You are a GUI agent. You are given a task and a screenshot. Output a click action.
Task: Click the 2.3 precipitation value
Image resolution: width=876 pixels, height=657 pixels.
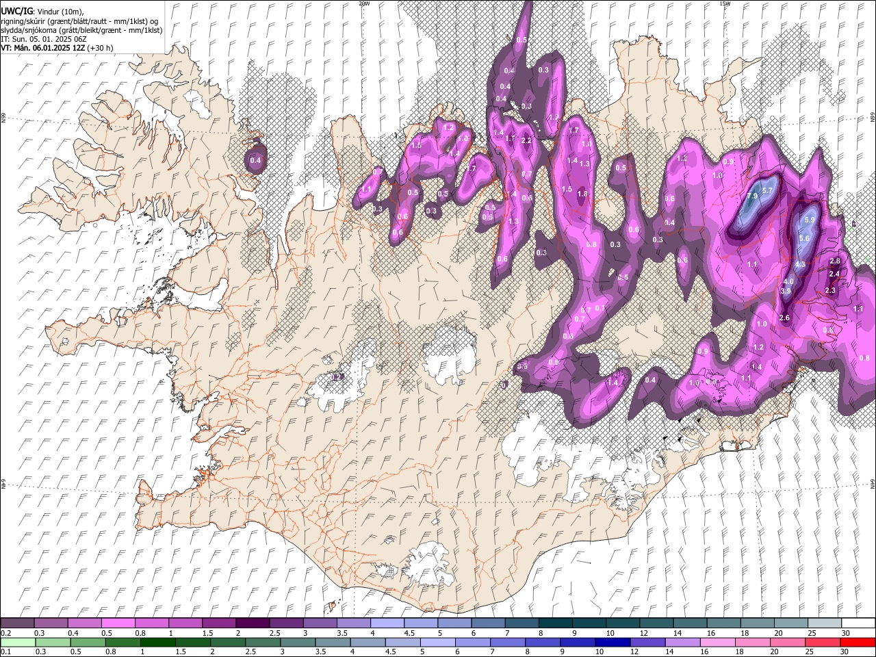(831, 291)
